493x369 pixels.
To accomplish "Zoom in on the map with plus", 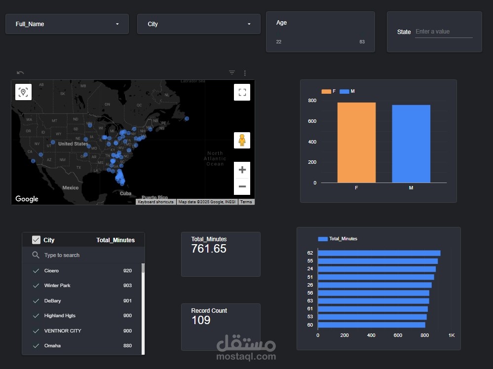I will pos(242,170).
